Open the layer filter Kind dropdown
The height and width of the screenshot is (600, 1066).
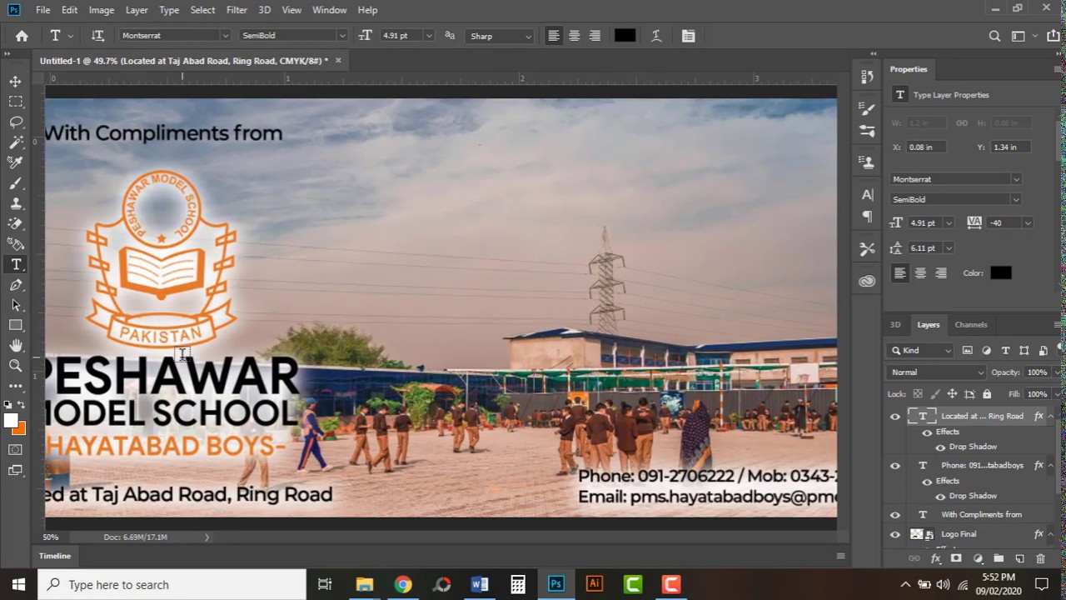click(x=920, y=351)
